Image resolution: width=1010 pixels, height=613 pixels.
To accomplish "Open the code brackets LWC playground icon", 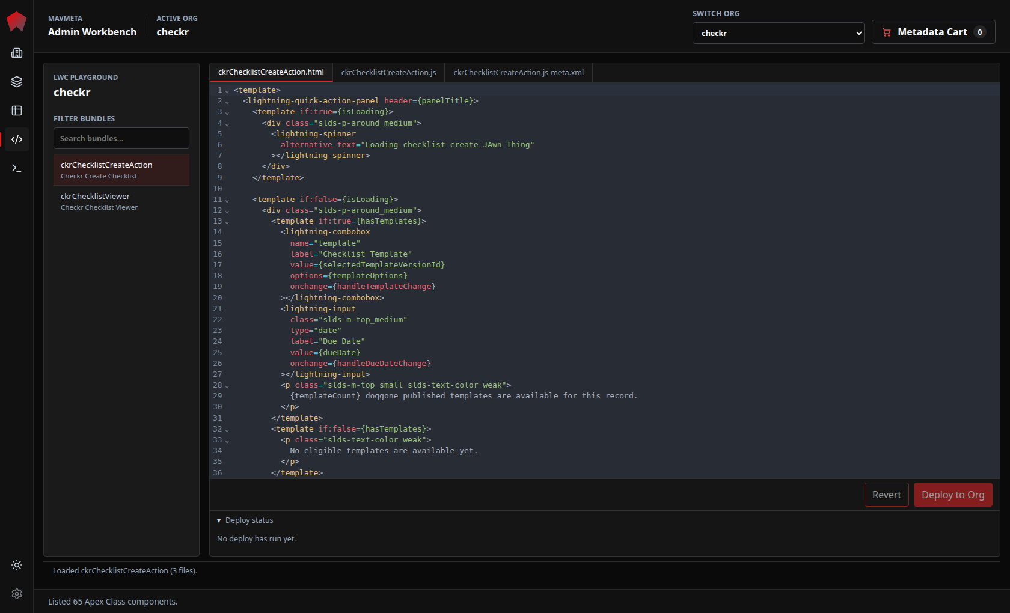I will pos(17,139).
